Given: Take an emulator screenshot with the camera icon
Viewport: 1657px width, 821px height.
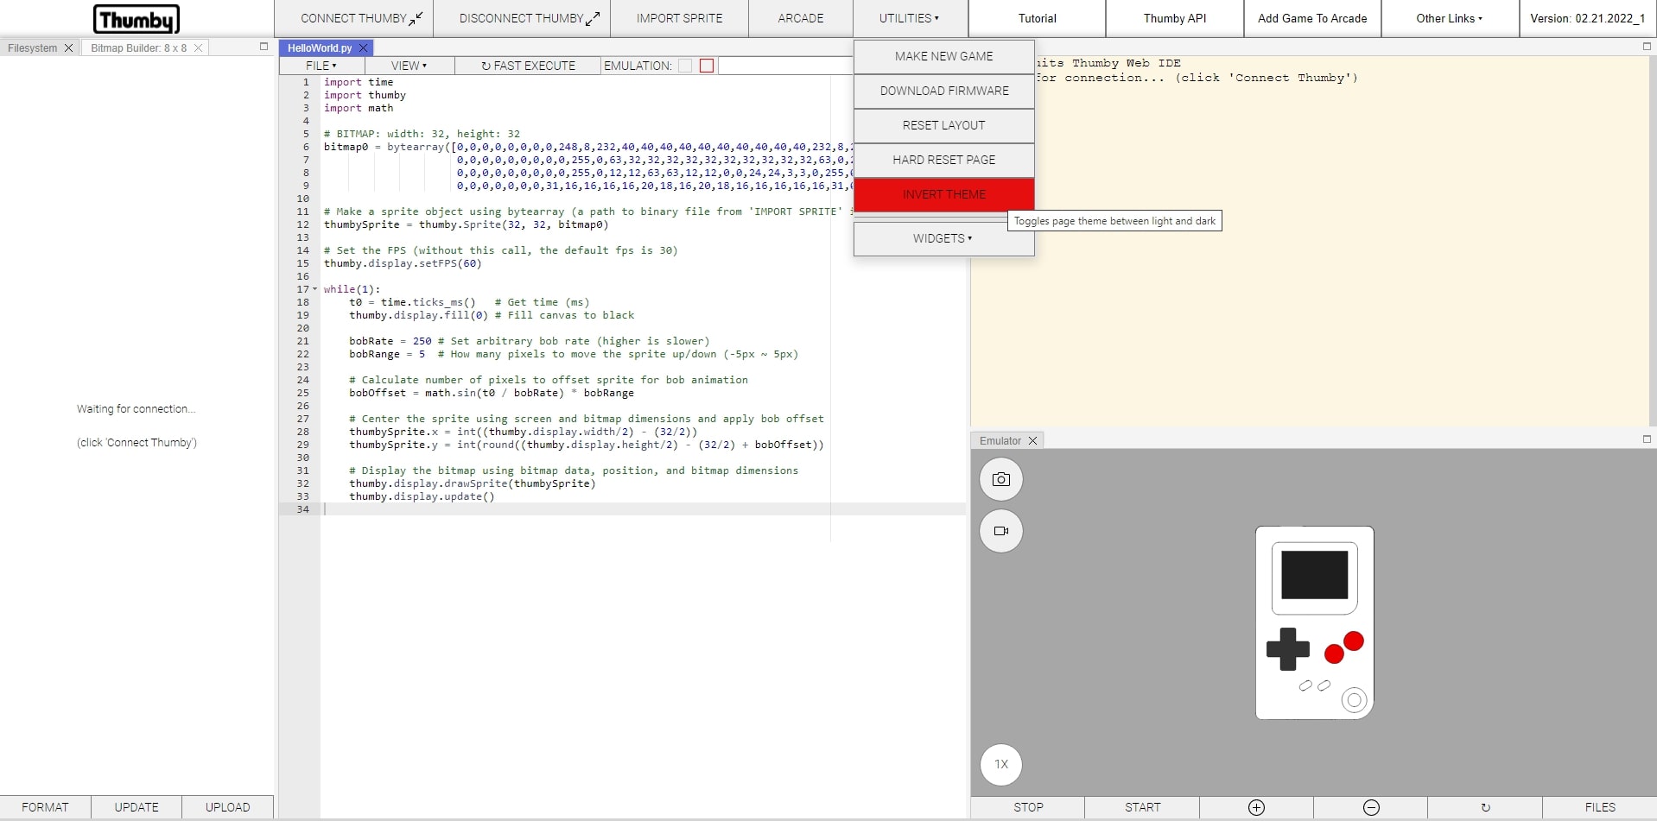Looking at the screenshot, I should point(1000,479).
